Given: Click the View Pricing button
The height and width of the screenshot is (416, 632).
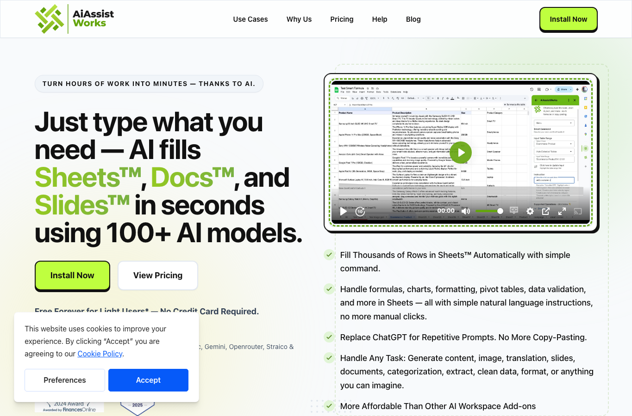Looking at the screenshot, I should [x=158, y=275].
